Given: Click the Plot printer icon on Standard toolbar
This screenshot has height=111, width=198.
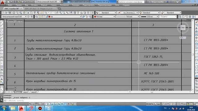Looking at the screenshot, I should pos(14,13).
